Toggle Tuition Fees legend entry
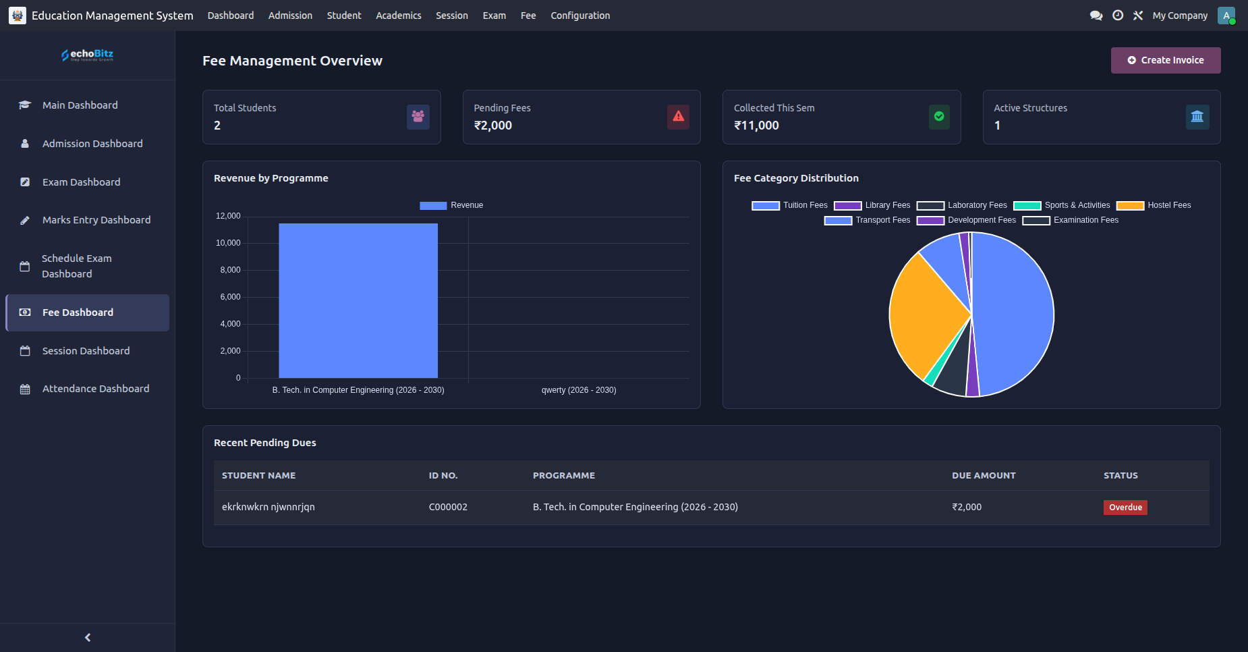Viewport: 1248px width, 652px height. point(789,205)
